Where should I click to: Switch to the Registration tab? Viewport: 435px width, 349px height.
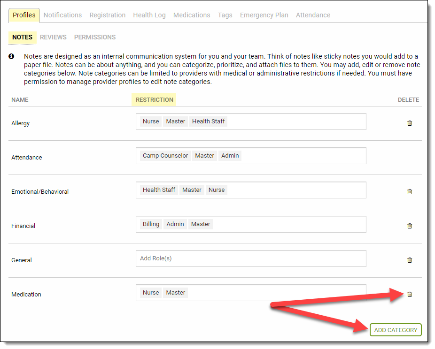[x=108, y=15]
